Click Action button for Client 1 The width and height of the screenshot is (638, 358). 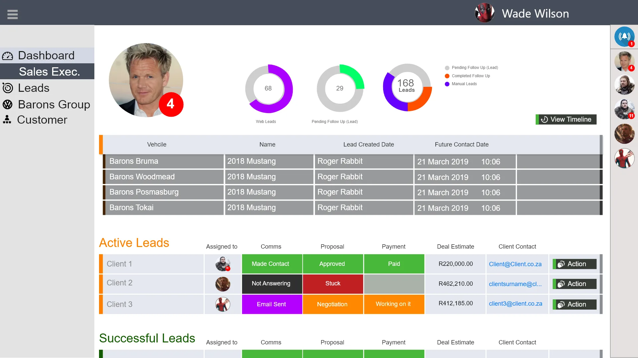tap(574, 264)
